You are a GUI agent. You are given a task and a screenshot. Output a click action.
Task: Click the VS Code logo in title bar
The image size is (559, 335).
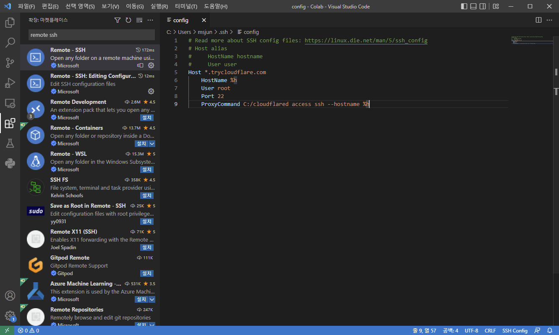7,6
